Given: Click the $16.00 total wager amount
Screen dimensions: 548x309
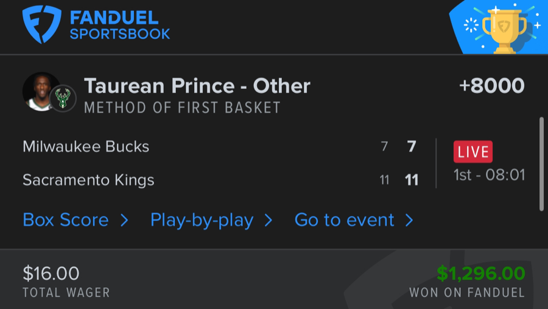Looking at the screenshot, I should coord(51,274).
